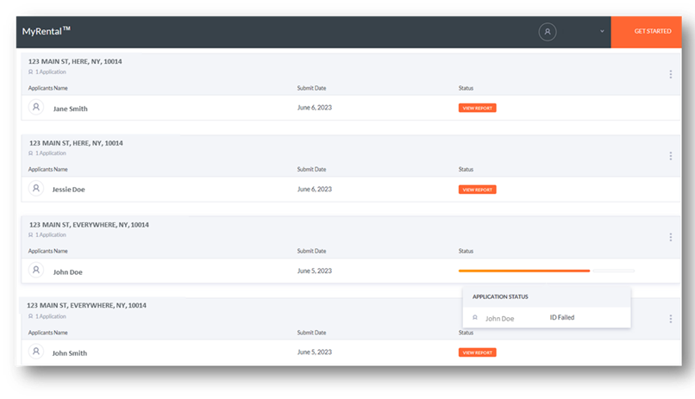Click Jessie Doe's submit date June 6, 2023

pos(314,189)
